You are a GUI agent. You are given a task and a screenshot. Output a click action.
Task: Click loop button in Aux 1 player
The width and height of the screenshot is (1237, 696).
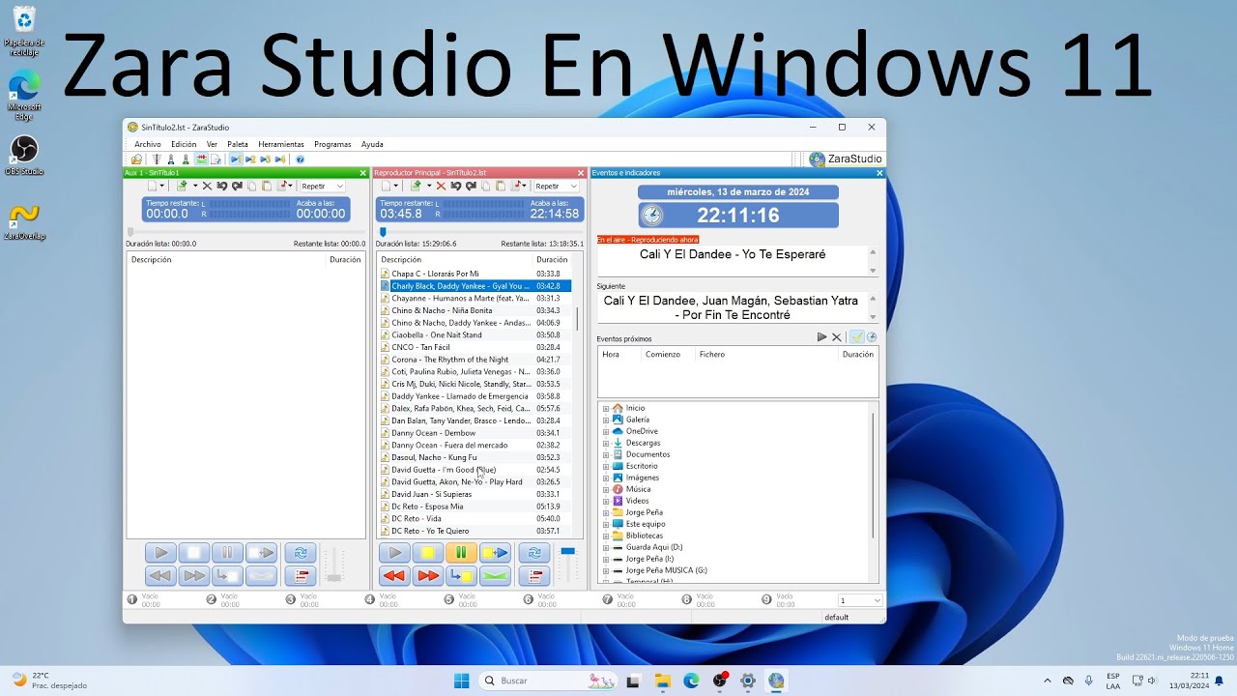coord(301,553)
